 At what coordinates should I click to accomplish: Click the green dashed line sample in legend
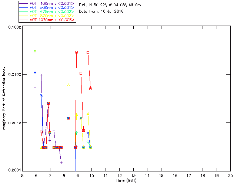(x=24, y=12)
